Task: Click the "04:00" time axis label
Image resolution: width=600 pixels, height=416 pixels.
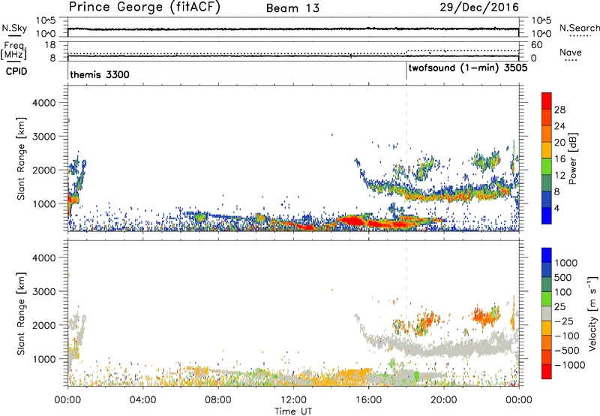Action: tap(142, 400)
